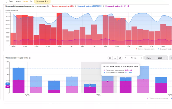
Task: Open the Июль month dropdown
Action: point(151,58)
